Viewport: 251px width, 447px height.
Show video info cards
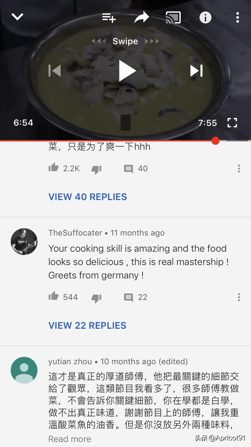click(205, 17)
